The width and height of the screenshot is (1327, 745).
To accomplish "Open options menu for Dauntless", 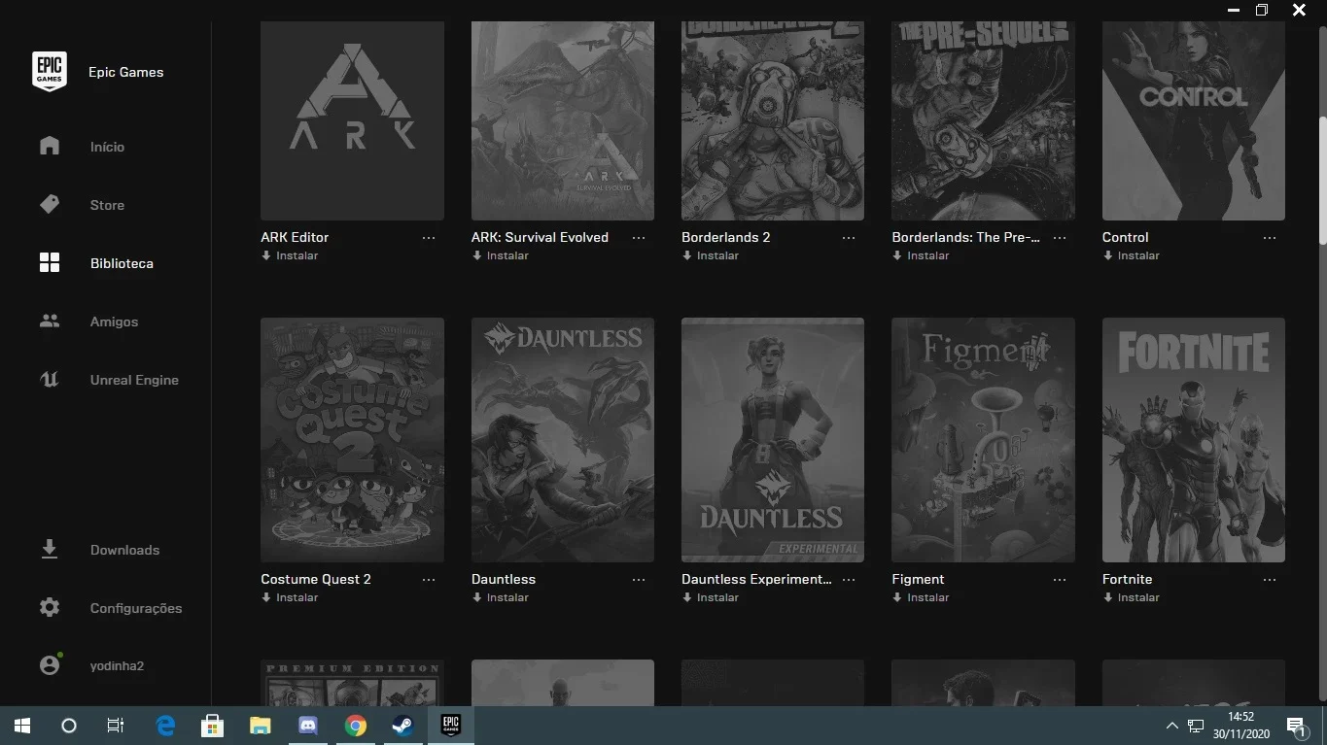I will coord(639,580).
